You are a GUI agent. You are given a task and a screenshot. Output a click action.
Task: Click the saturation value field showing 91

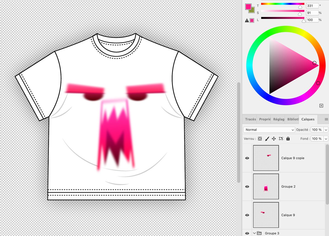[x=312, y=13]
